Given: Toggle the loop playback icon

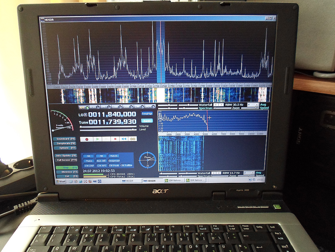Looking at the screenshot, I should click(133, 139).
